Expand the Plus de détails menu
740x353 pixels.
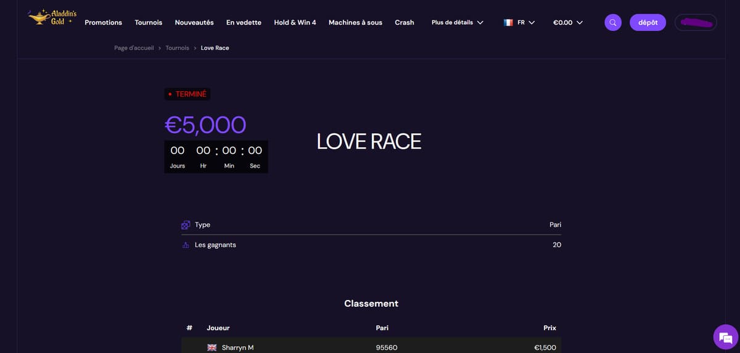coord(457,23)
